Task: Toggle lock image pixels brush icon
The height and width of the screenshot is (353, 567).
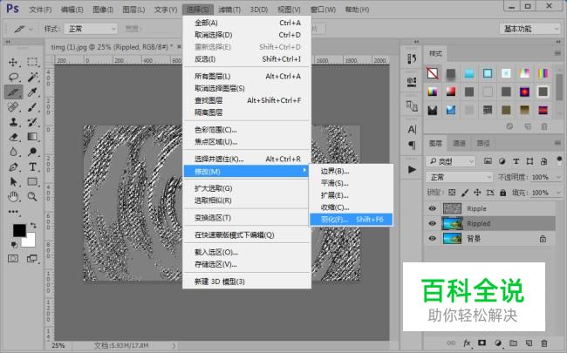Action: click(x=465, y=193)
